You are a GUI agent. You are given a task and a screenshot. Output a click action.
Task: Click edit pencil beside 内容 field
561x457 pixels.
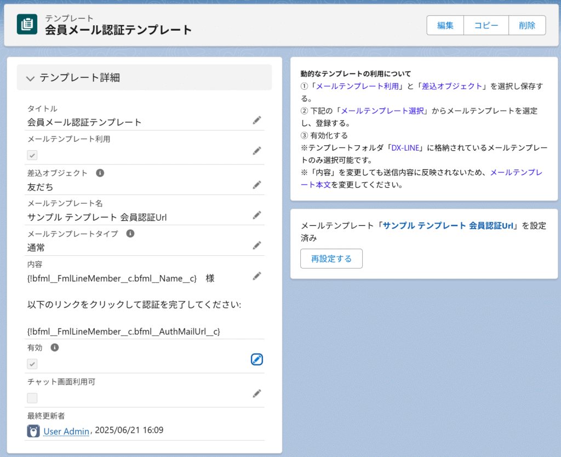click(257, 276)
